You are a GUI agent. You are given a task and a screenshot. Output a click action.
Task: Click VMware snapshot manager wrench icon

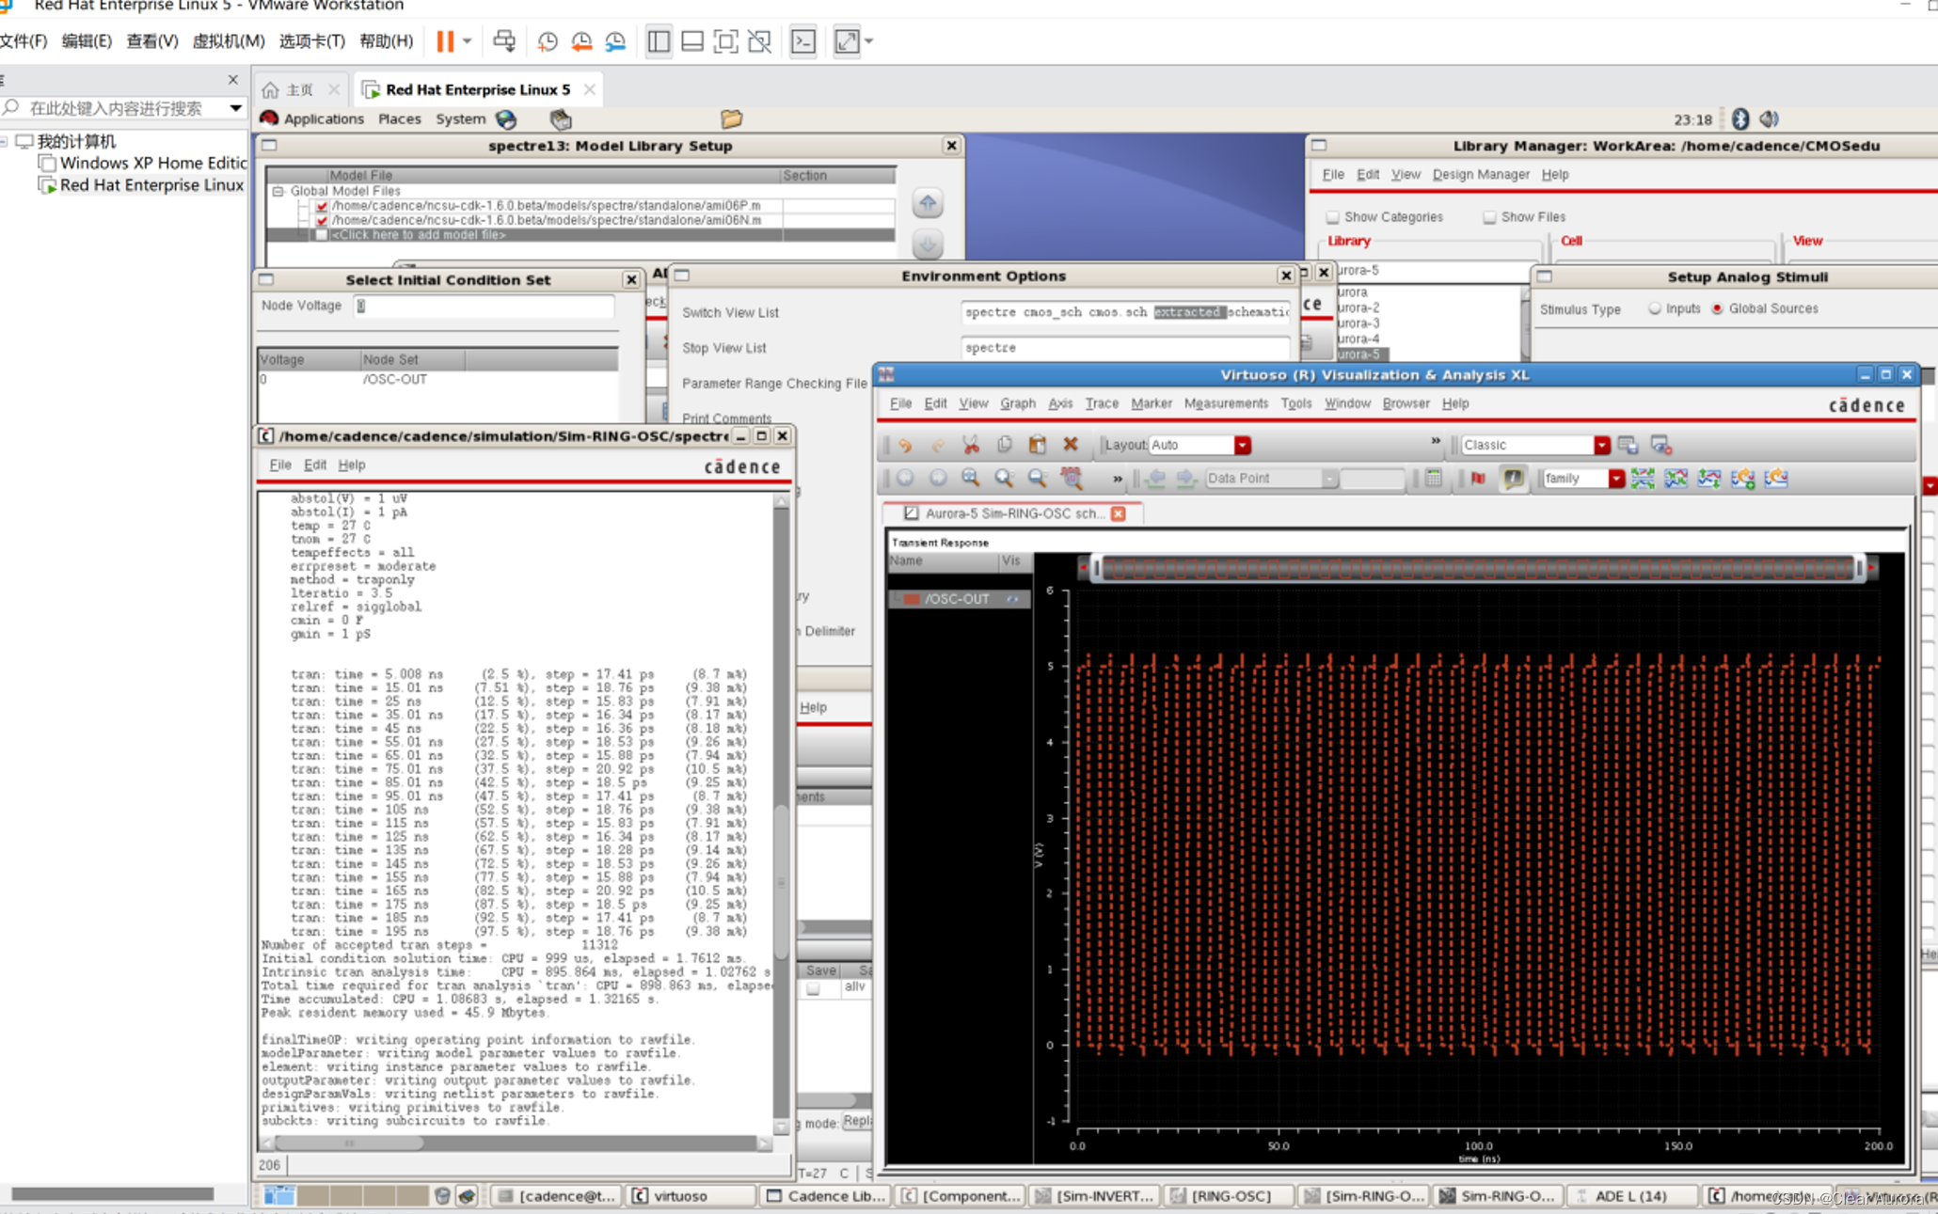tap(615, 40)
